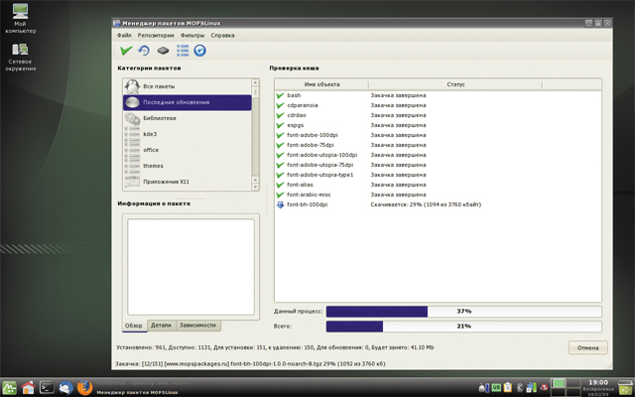
Task: Click the green check icon beside bash
Action: (x=280, y=95)
